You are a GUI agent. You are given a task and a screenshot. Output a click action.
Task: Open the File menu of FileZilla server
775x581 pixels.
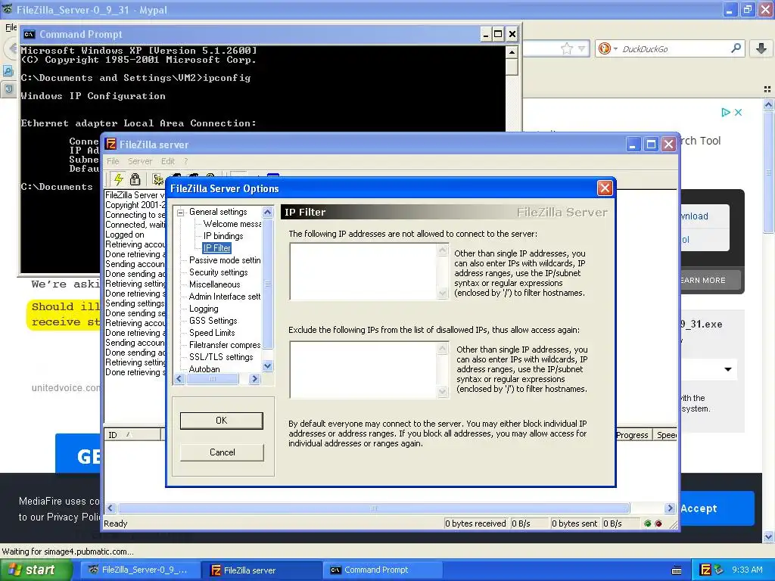click(x=113, y=161)
